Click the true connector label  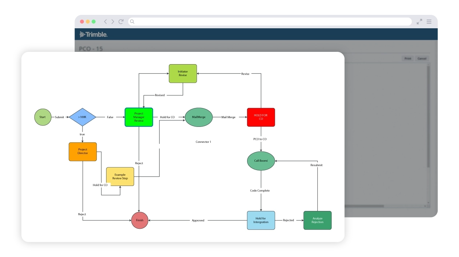point(82,134)
